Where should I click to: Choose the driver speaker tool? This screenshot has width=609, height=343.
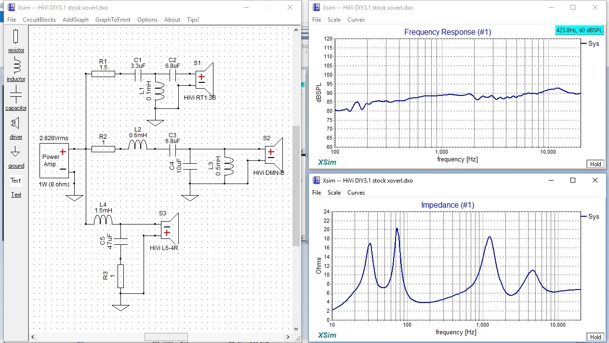(x=16, y=127)
